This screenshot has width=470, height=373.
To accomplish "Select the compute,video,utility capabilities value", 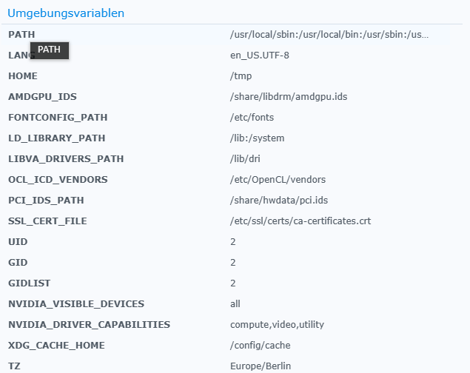I will coord(278,324).
